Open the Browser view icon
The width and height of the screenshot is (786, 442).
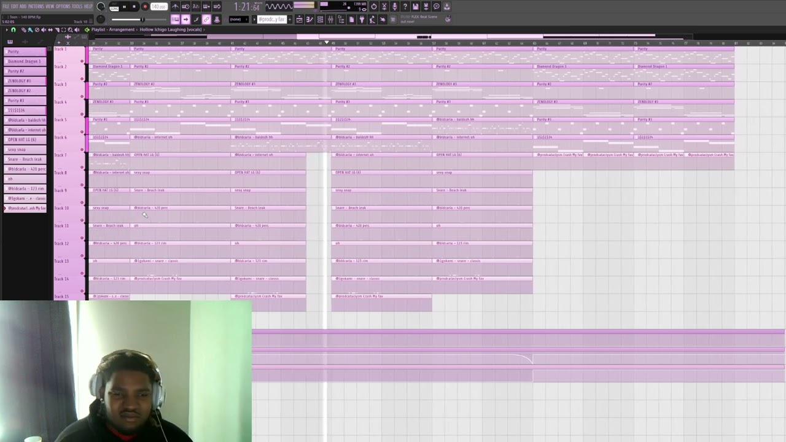tap(341, 19)
